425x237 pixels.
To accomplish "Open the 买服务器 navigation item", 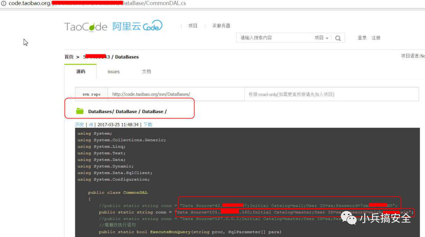I will pyautogui.click(x=221, y=25).
